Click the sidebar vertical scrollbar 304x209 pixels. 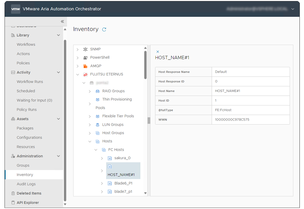(65, 120)
